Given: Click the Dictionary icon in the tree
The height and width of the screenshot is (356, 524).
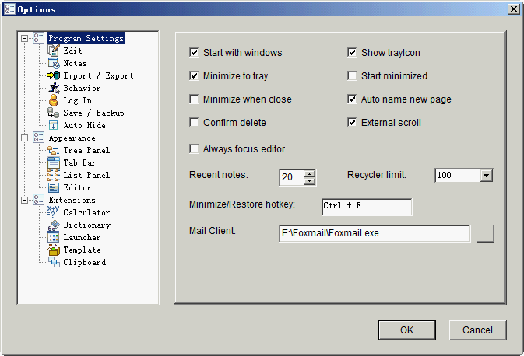Looking at the screenshot, I should click(54, 225).
